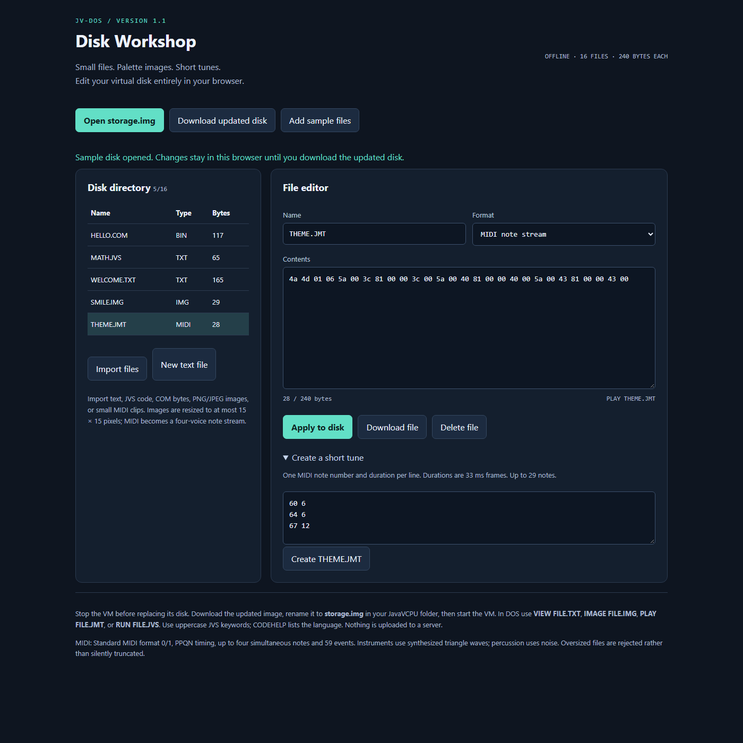Click the Sample disk opened status message
The image size is (743, 743).
click(240, 158)
